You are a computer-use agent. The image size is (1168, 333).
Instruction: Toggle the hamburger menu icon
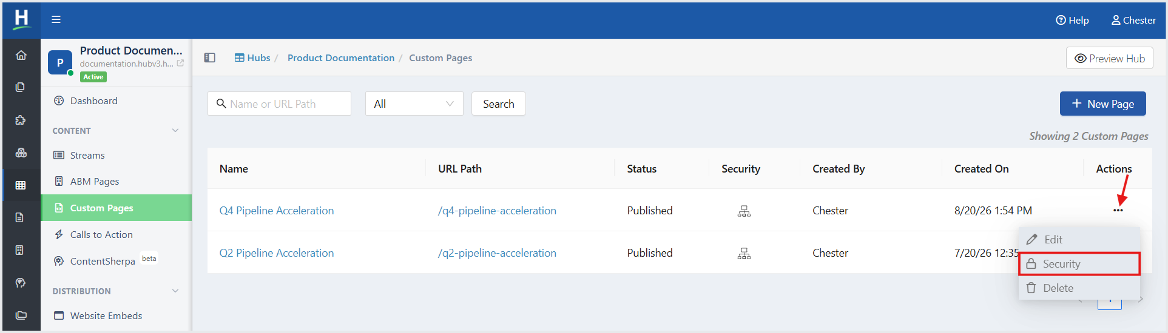coord(56,19)
